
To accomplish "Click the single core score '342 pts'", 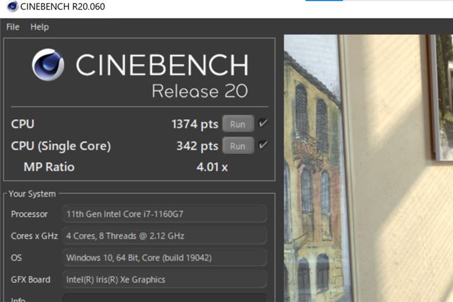I will point(197,146).
